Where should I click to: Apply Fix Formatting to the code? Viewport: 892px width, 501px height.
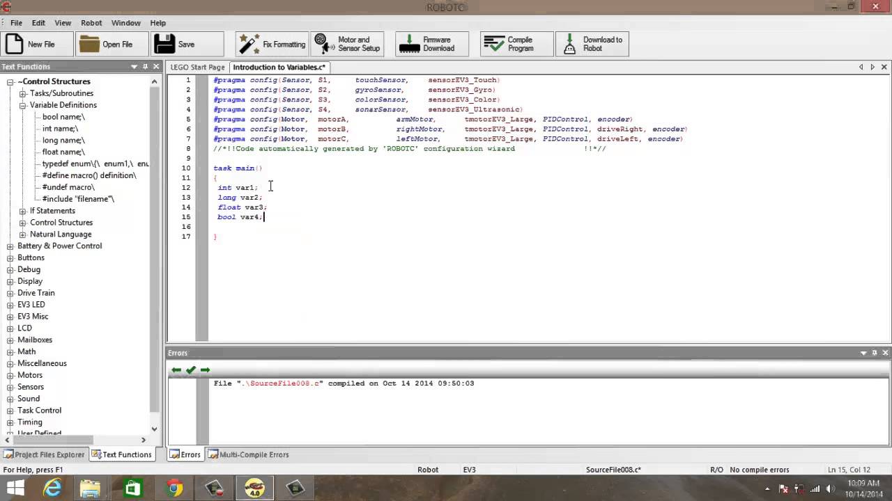tap(272, 44)
